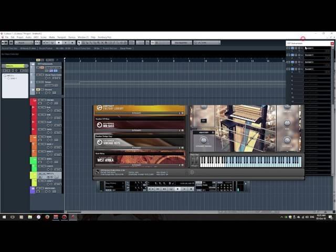Image resolution: width=336 pixels, height=252 pixels.
Task: Click Rewind on the transport panel
Action: (158, 189)
